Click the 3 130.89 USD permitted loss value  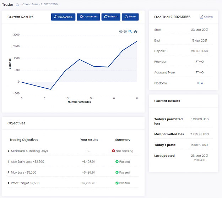pyautogui.click(x=200, y=119)
